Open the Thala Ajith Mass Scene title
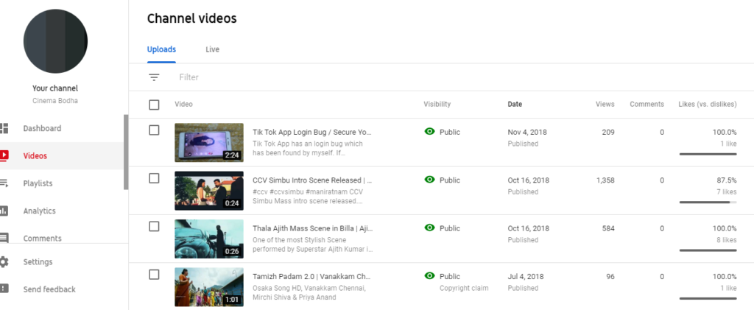Image resolution: width=754 pixels, height=310 pixels. click(x=312, y=228)
